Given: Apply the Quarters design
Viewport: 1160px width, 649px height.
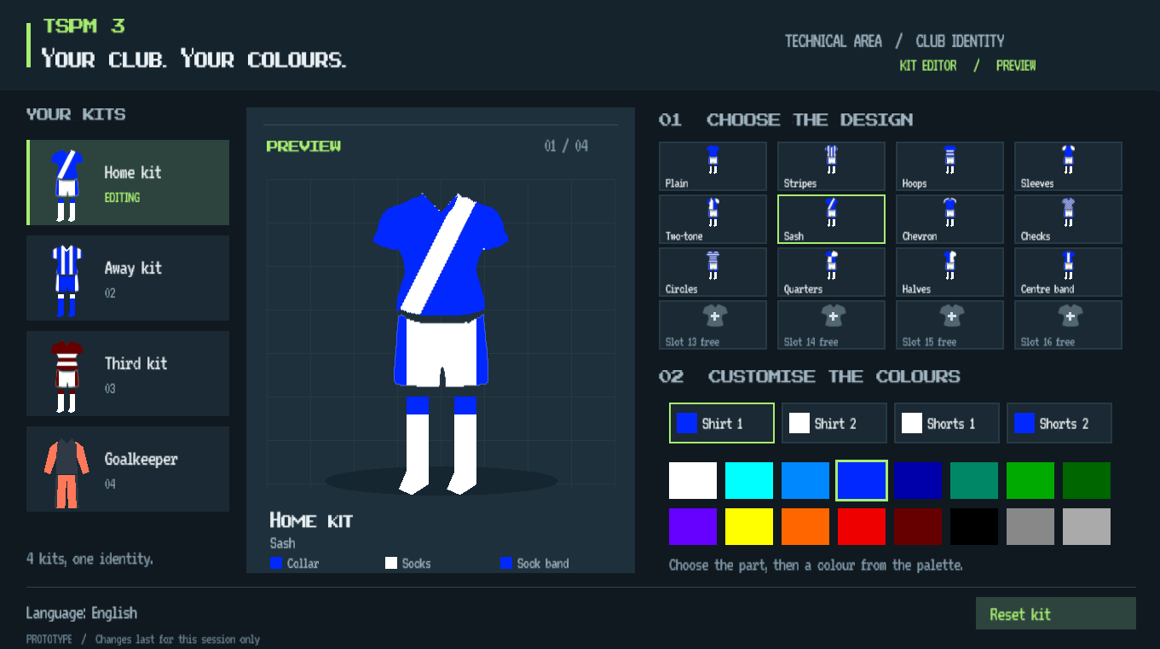Looking at the screenshot, I should tap(831, 272).
